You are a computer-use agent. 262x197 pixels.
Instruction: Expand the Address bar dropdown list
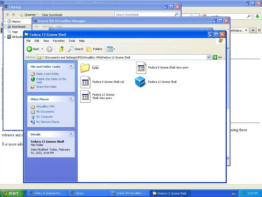click(x=209, y=57)
